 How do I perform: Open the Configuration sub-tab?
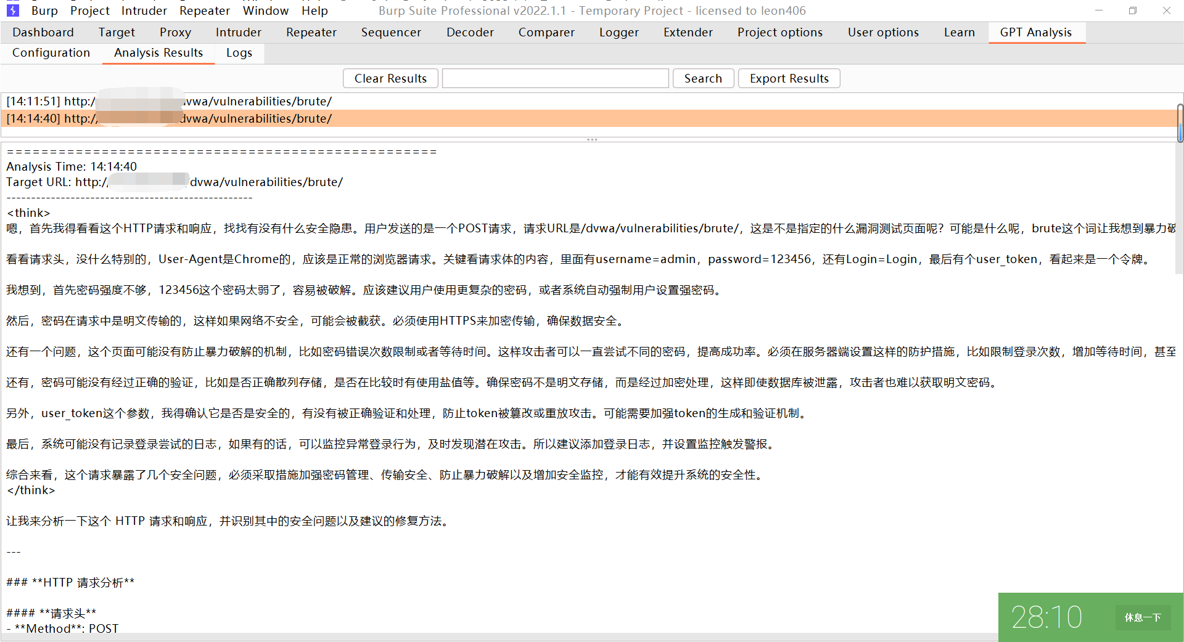click(51, 53)
